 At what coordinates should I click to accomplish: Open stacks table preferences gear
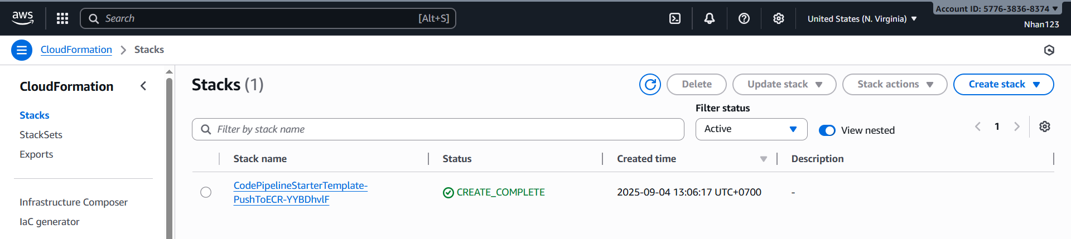point(1045,126)
